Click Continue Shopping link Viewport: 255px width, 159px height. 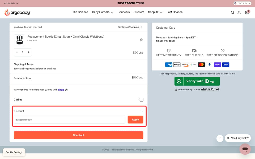[x=130, y=27]
